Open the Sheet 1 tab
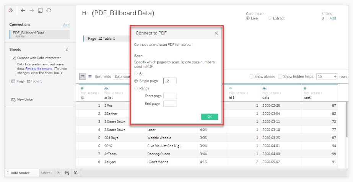 point(46,173)
